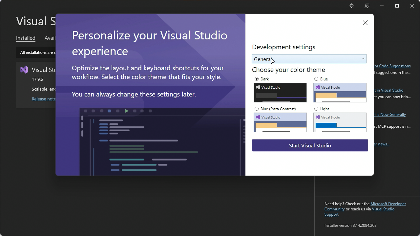Click the Light theme preview thumbnail

pos(340,122)
